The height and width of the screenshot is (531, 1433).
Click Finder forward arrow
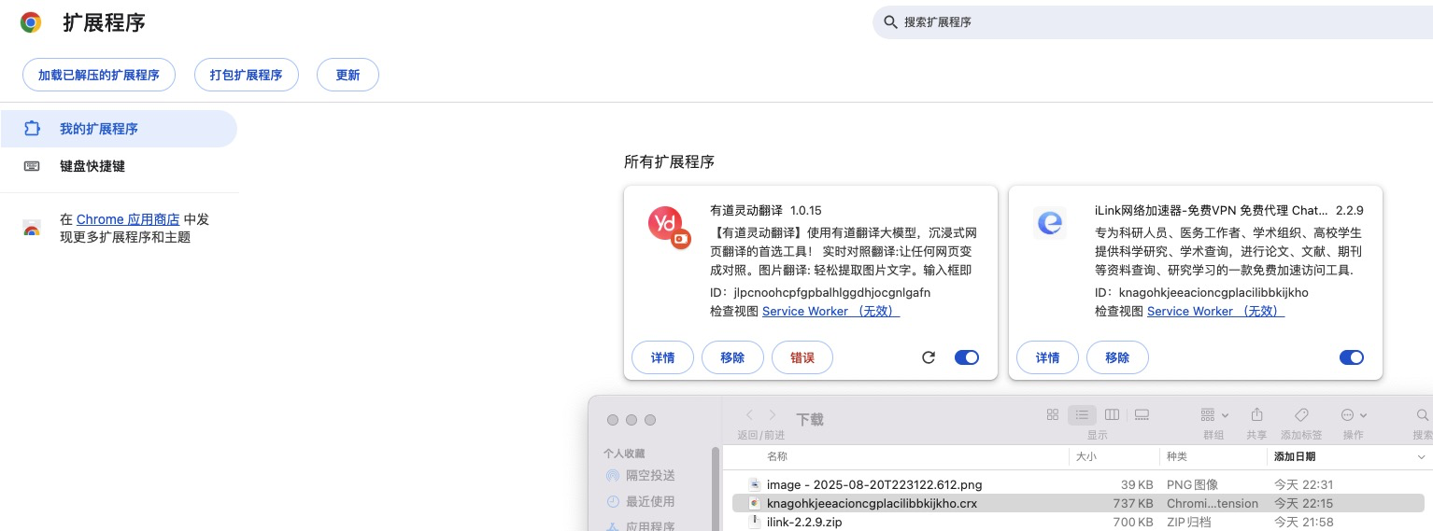pos(773,414)
